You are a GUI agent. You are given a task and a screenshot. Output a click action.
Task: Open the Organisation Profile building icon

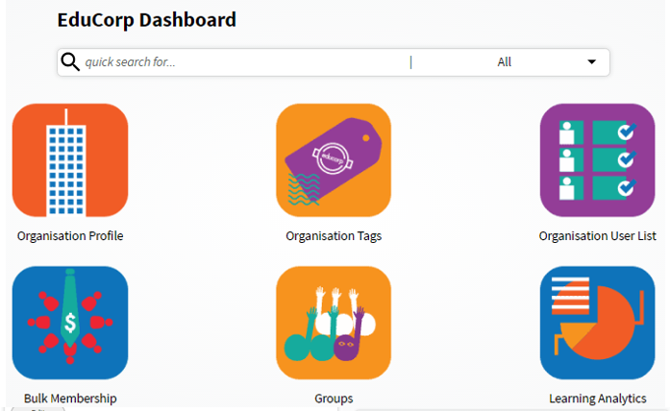(x=70, y=160)
